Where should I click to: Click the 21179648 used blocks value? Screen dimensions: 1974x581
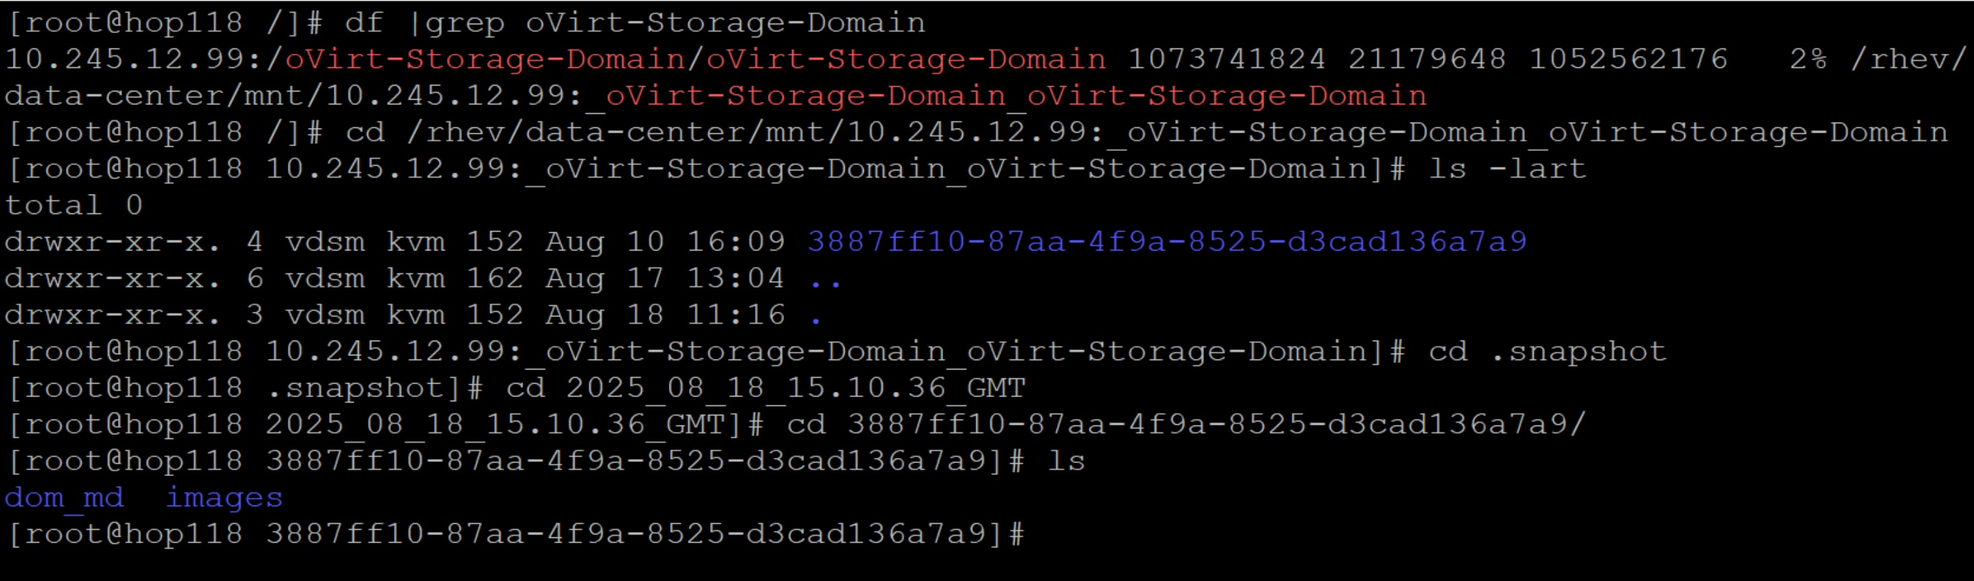coord(1427,59)
